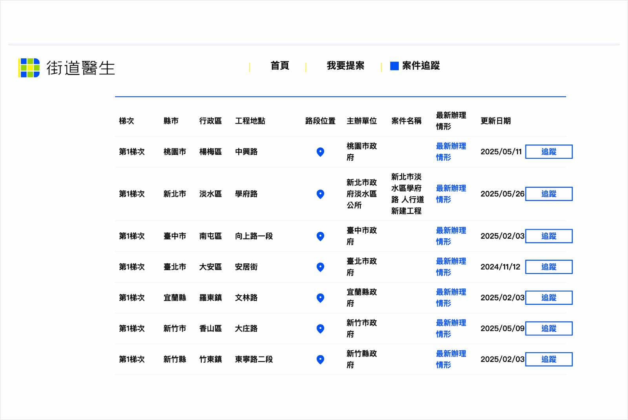
Task: Click 追蹤 button for 新竹市 row
Action: (x=549, y=328)
